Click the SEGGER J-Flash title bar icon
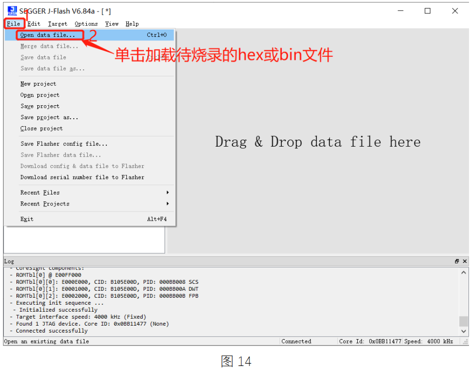Screen dimensions: 475x371 pos(12,11)
